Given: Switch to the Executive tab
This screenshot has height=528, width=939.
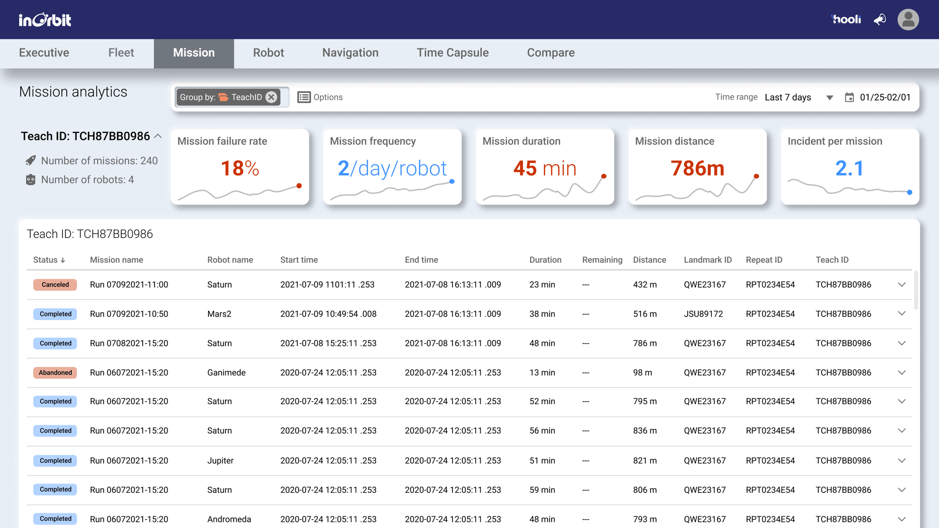Looking at the screenshot, I should pyautogui.click(x=44, y=53).
